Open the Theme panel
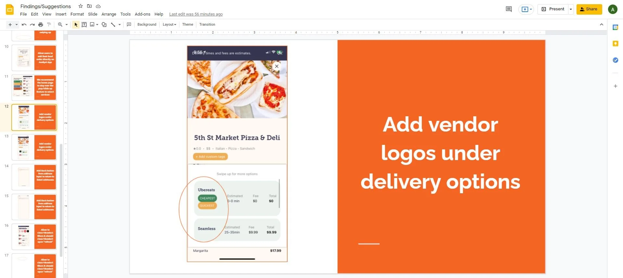This screenshot has height=278, width=623. 188,24
